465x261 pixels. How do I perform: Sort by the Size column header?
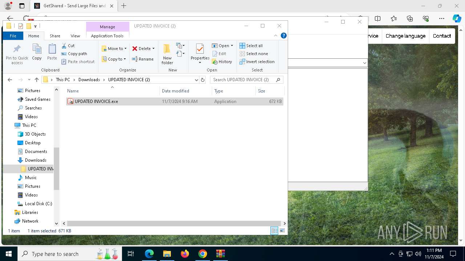(270, 91)
